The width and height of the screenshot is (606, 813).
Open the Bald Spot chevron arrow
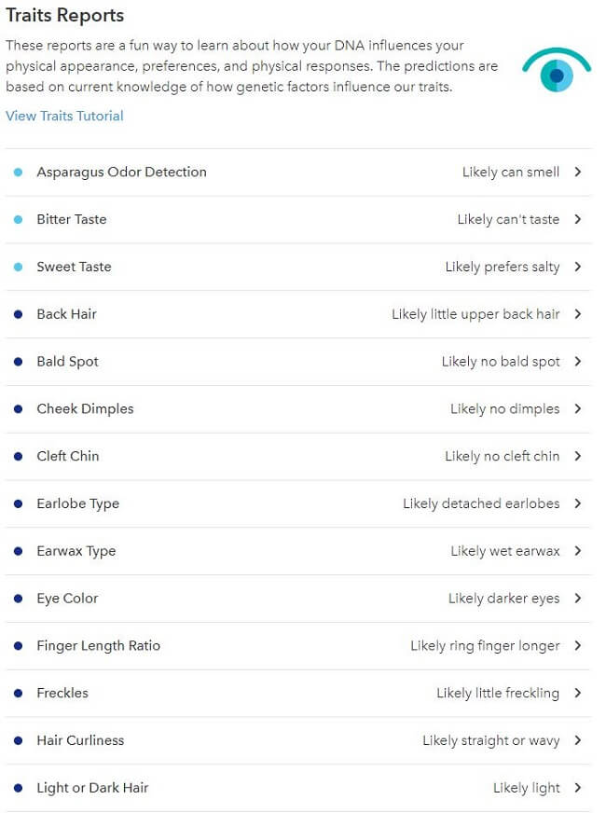tap(578, 362)
